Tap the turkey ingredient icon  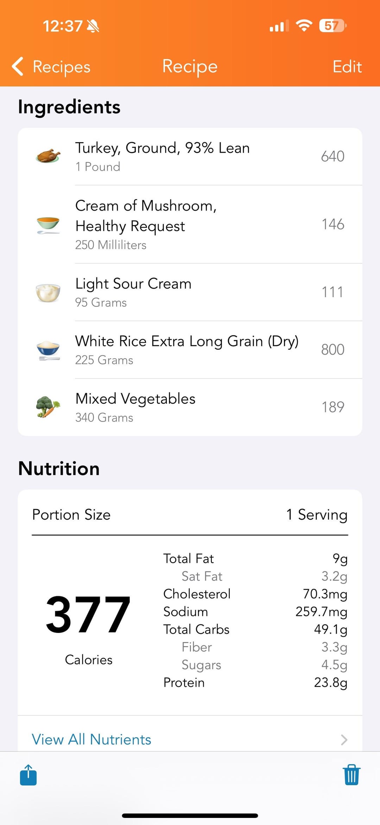[48, 156]
